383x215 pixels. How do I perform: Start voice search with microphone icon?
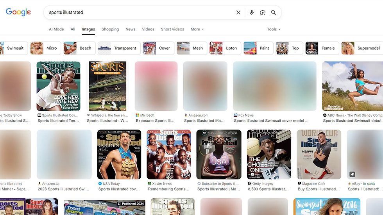(x=252, y=12)
